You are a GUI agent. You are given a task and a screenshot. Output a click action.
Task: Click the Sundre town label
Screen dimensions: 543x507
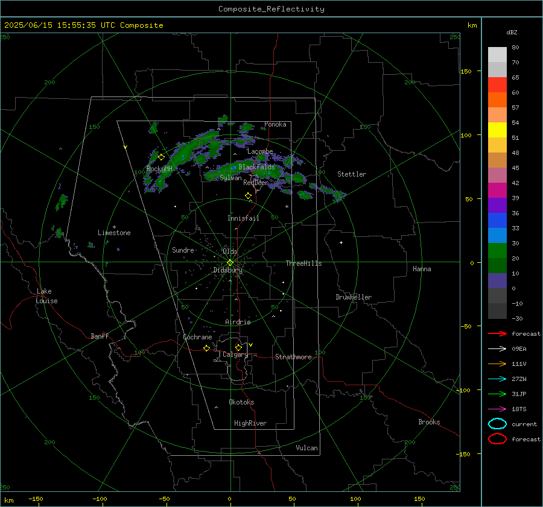[x=183, y=250]
